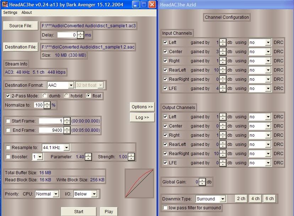Click the HeadAC3he title bar app icon

5,4
